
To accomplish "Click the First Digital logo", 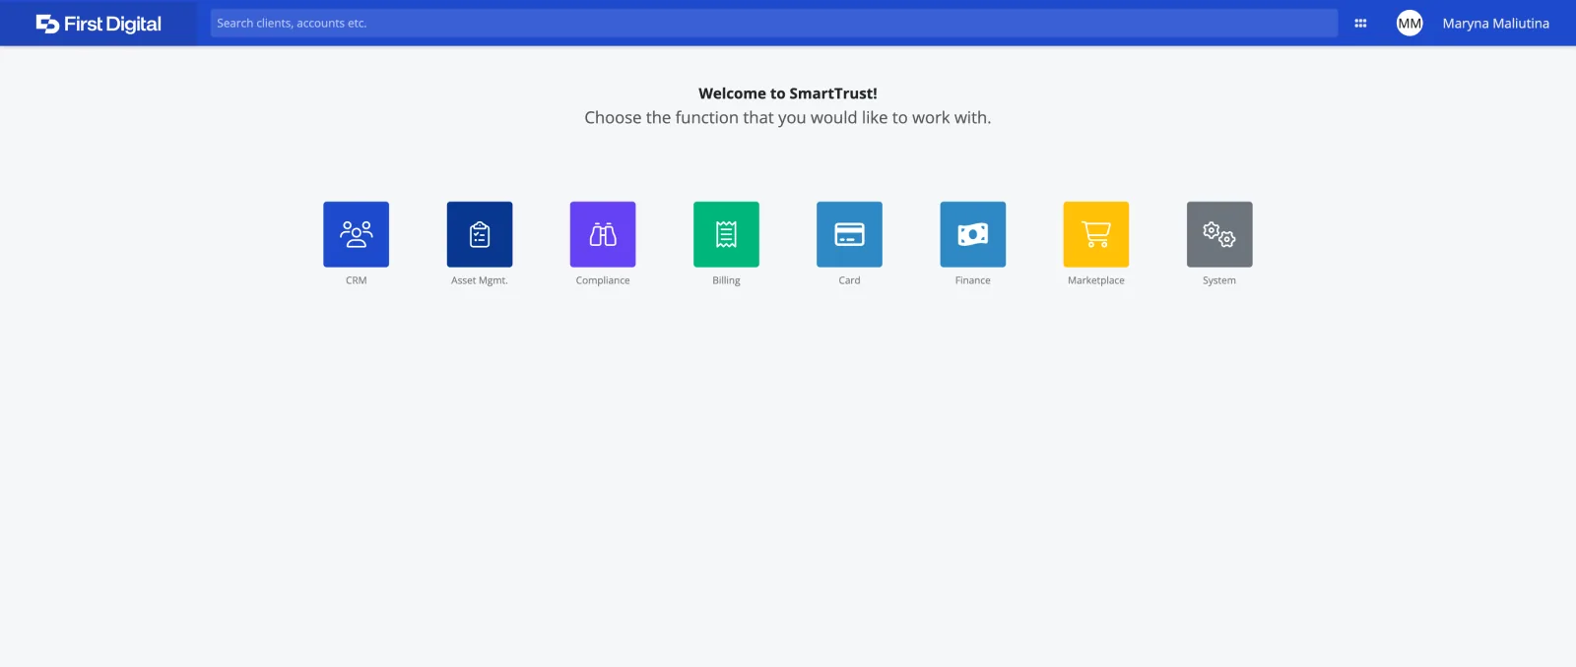I will 98,24.
